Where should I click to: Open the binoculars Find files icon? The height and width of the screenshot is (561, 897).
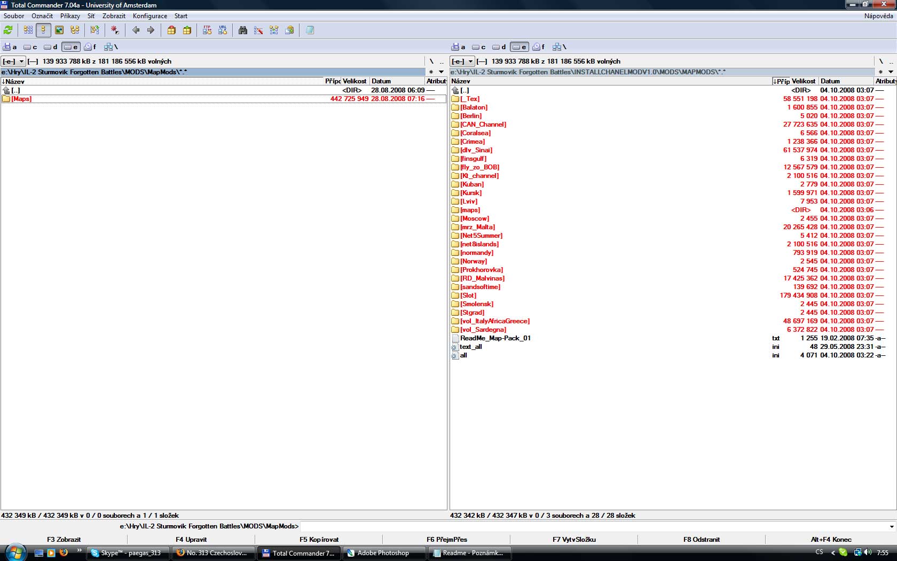(243, 30)
